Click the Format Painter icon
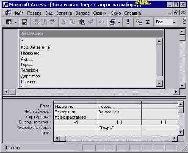 coord(91,22)
